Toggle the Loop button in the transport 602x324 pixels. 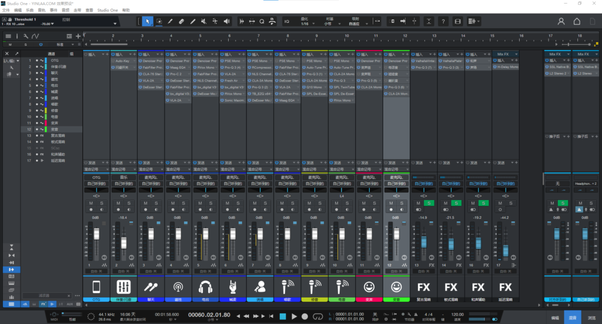(318, 316)
